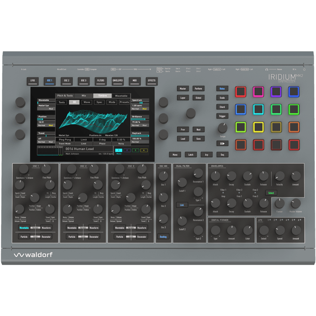This screenshot has width=316, height=316.
Task: Select the Wave view tab
Action: pos(87,102)
